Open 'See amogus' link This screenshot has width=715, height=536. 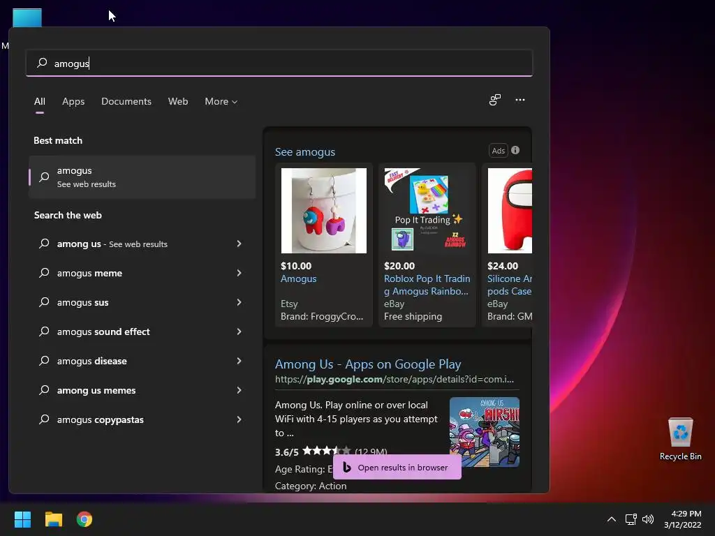tap(304, 151)
